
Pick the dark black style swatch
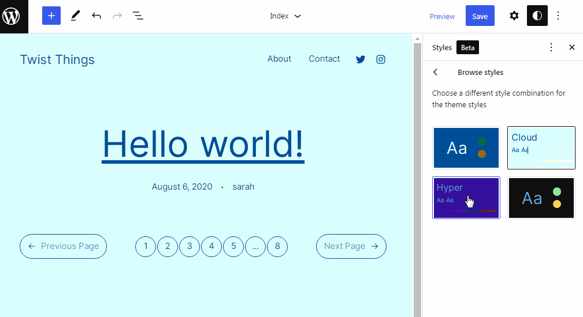[x=541, y=198]
